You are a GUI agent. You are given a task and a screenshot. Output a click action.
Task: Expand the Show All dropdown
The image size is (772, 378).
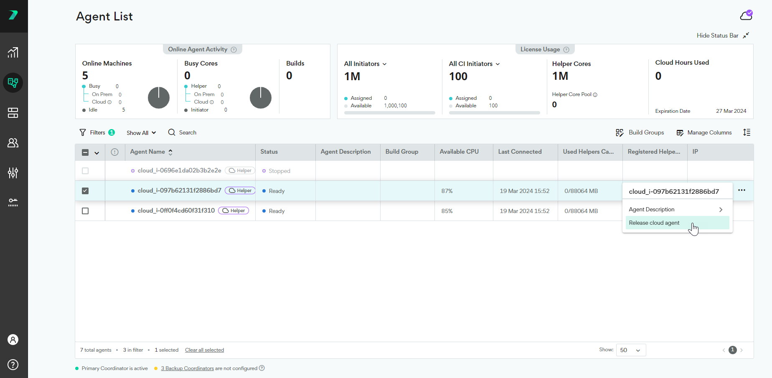(141, 133)
